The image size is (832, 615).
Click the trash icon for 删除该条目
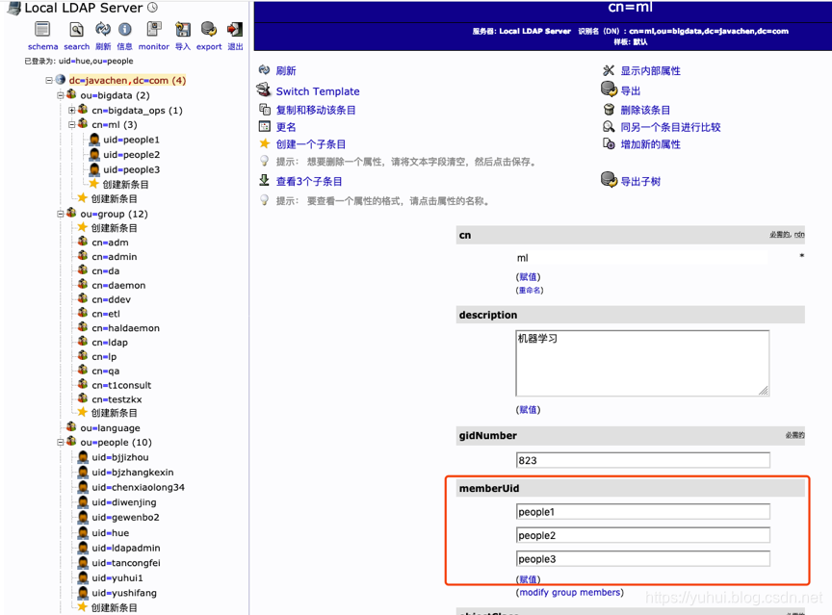610,109
